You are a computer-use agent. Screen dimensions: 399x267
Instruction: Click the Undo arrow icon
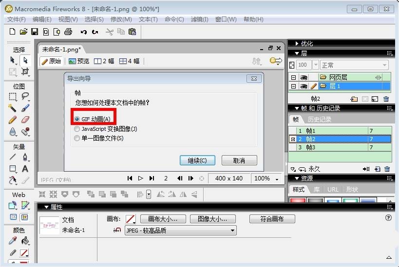pos(84,32)
